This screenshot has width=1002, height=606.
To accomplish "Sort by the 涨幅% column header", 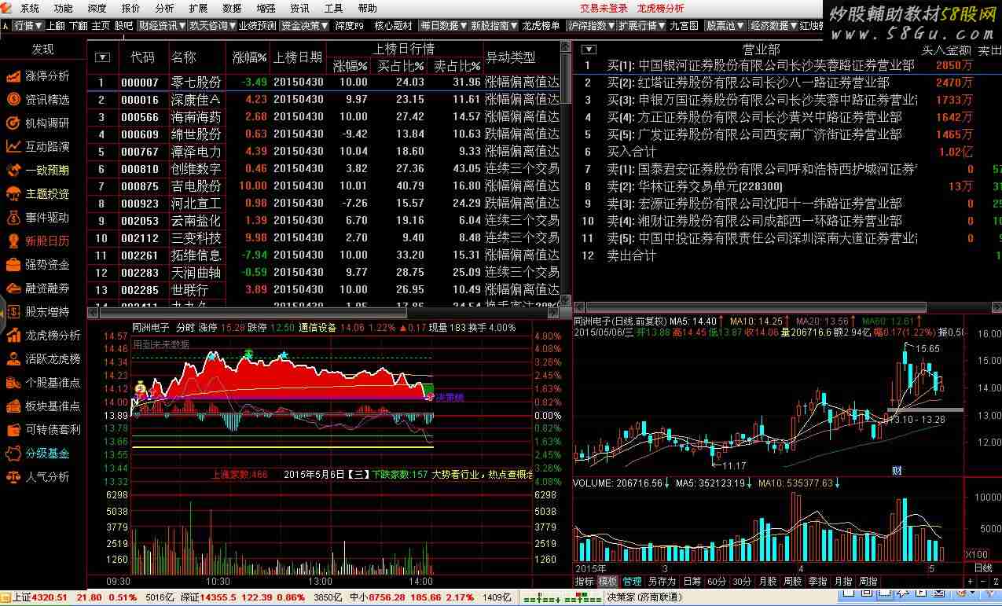I will tap(250, 57).
